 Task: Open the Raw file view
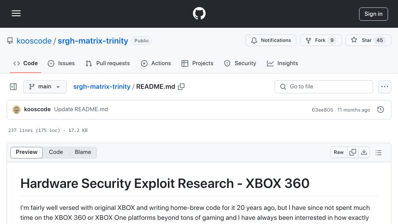pos(339,152)
